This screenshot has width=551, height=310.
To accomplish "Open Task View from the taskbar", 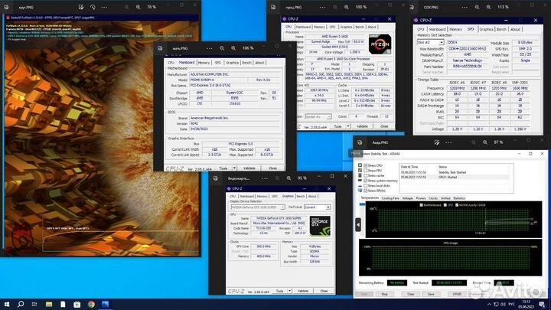I will [x=34, y=304].
